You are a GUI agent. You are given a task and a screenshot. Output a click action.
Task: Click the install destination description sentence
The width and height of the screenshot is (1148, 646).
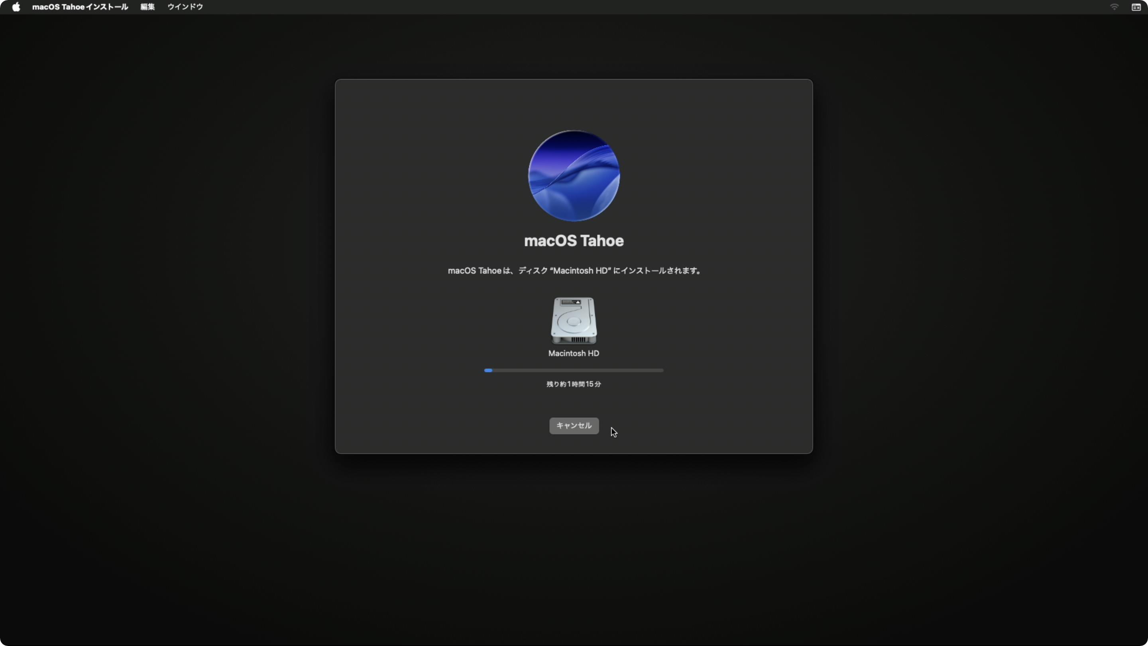coord(574,271)
